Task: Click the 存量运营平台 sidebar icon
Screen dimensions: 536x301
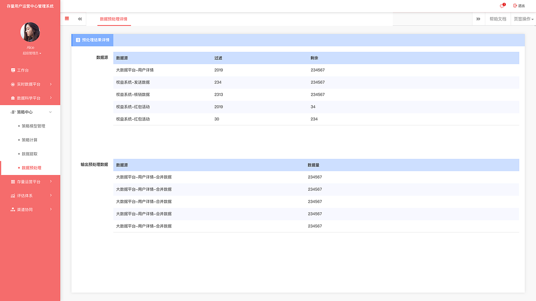Action: coord(13,182)
